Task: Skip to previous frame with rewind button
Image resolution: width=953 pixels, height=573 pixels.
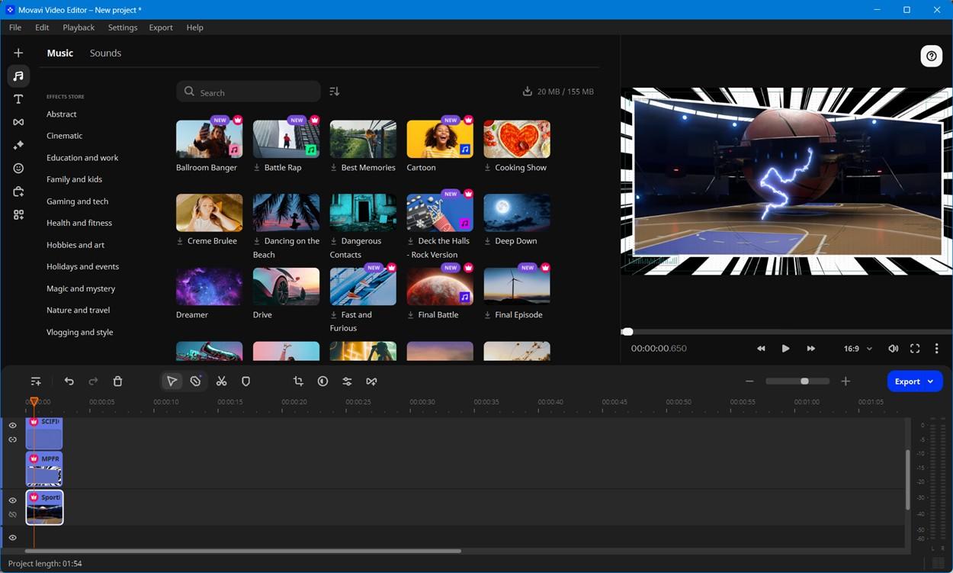Action: click(x=761, y=349)
